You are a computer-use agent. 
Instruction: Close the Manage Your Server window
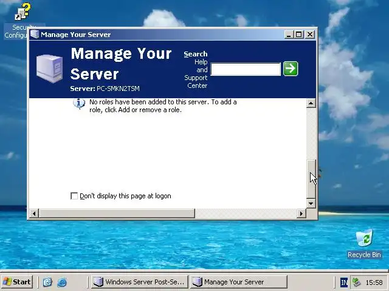(310, 35)
